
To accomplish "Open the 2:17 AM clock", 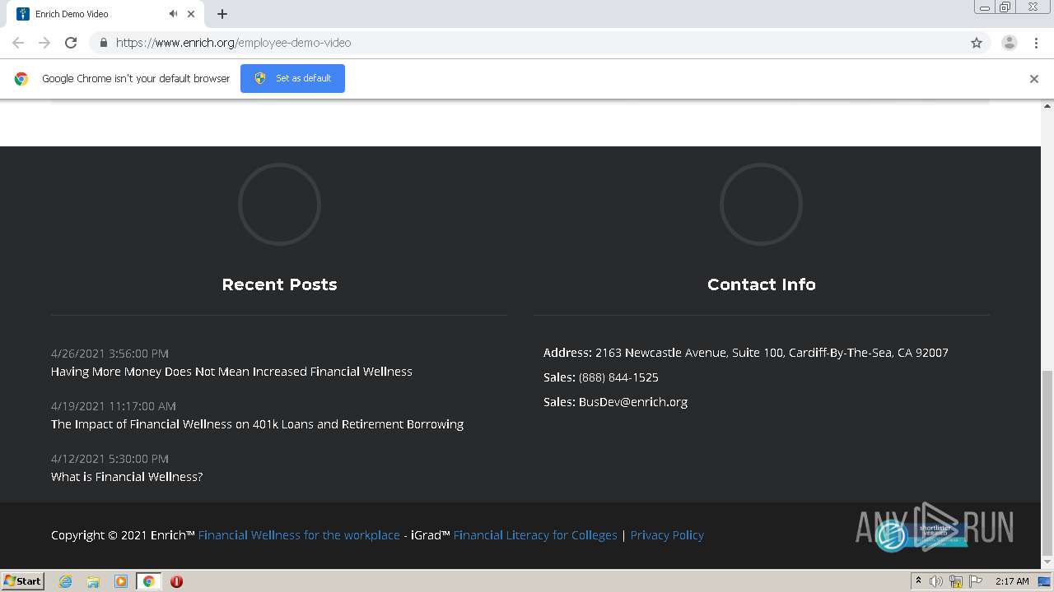I will pyautogui.click(x=1012, y=581).
